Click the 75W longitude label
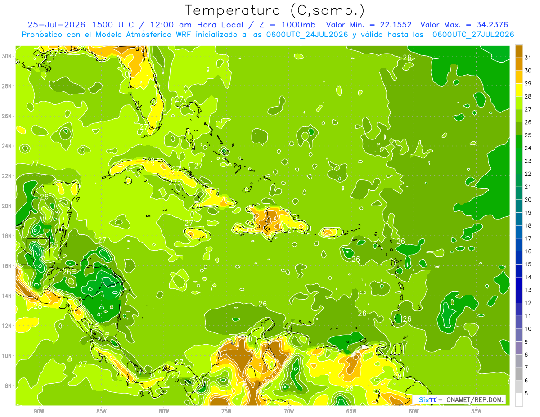 click(x=226, y=411)
